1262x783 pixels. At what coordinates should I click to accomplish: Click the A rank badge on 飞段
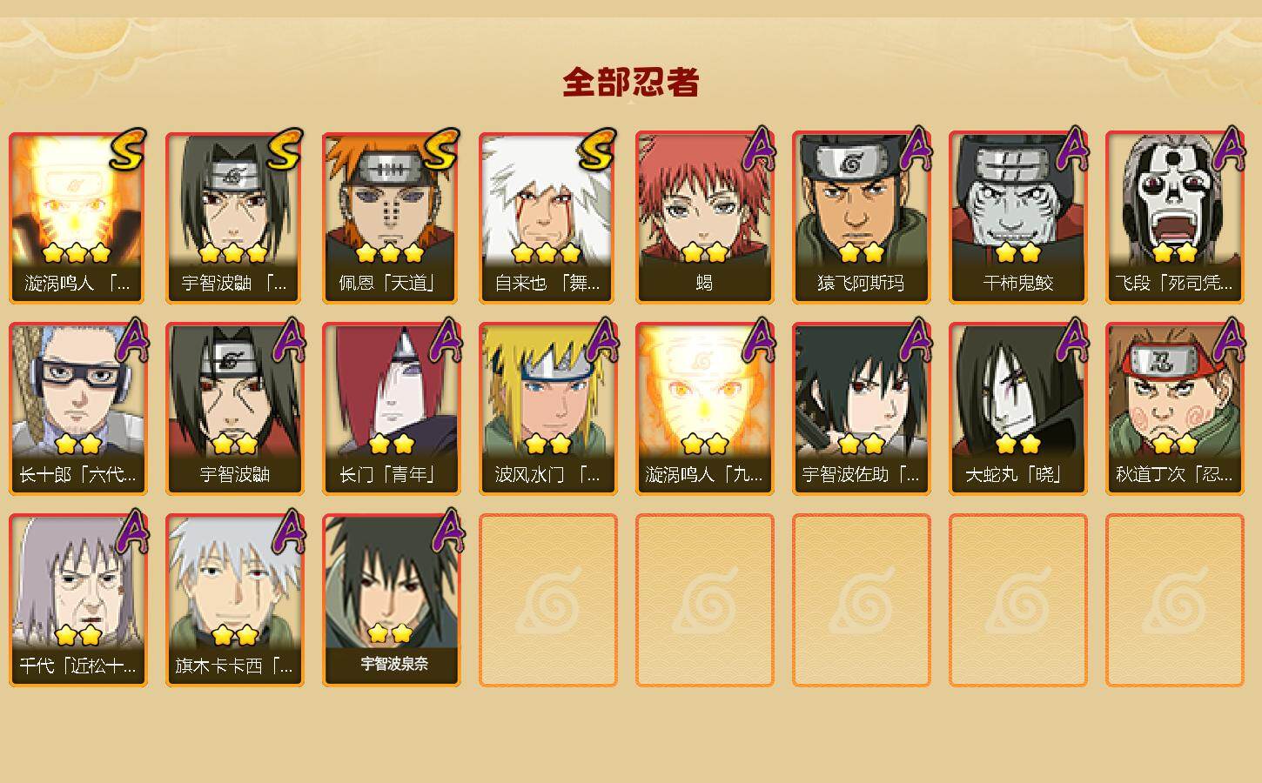[1228, 148]
